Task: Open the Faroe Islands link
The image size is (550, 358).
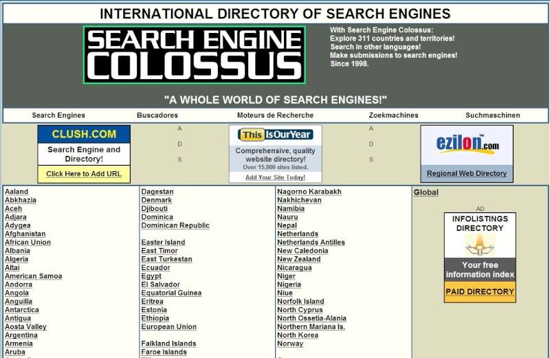Action: click(x=164, y=352)
